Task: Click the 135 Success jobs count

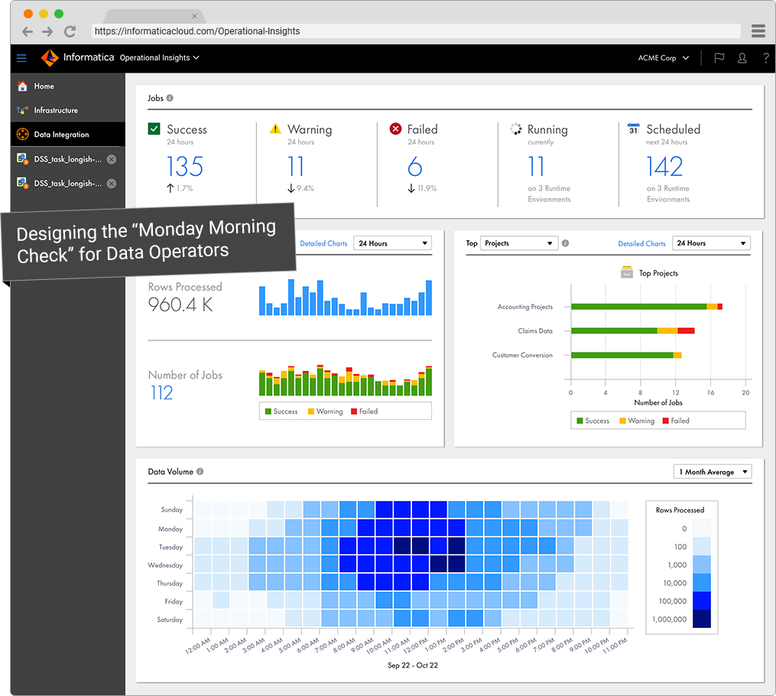Action: point(184,166)
